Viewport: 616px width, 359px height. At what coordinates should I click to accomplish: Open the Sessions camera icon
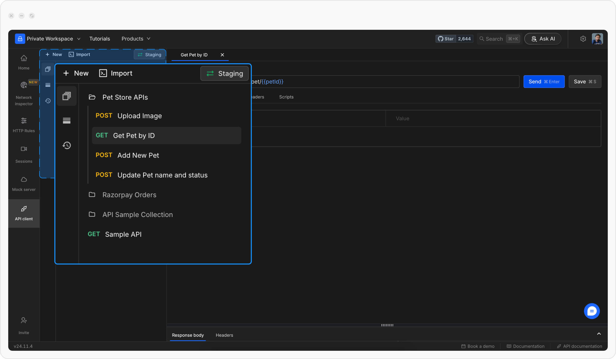pyautogui.click(x=24, y=149)
